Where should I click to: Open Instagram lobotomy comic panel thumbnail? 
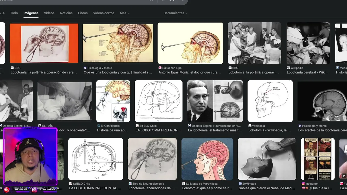click(318, 159)
